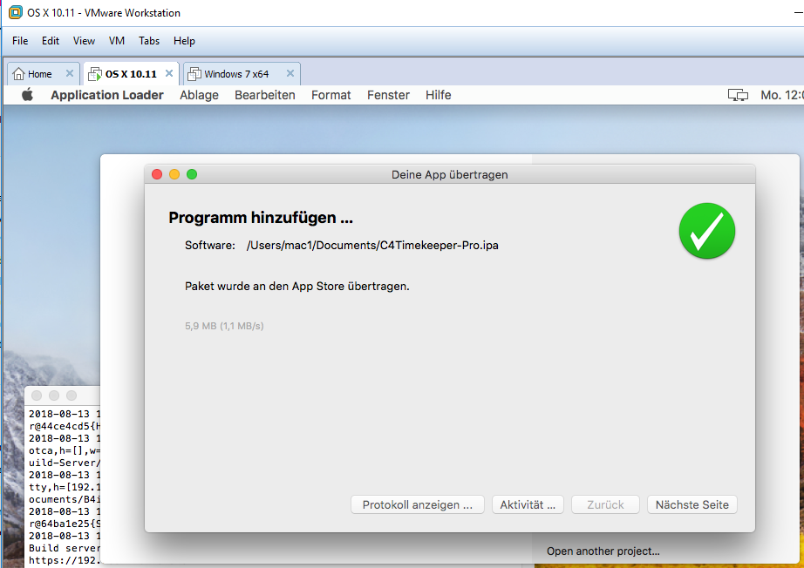
Task: Open the VM menu
Action: [x=116, y=40]
